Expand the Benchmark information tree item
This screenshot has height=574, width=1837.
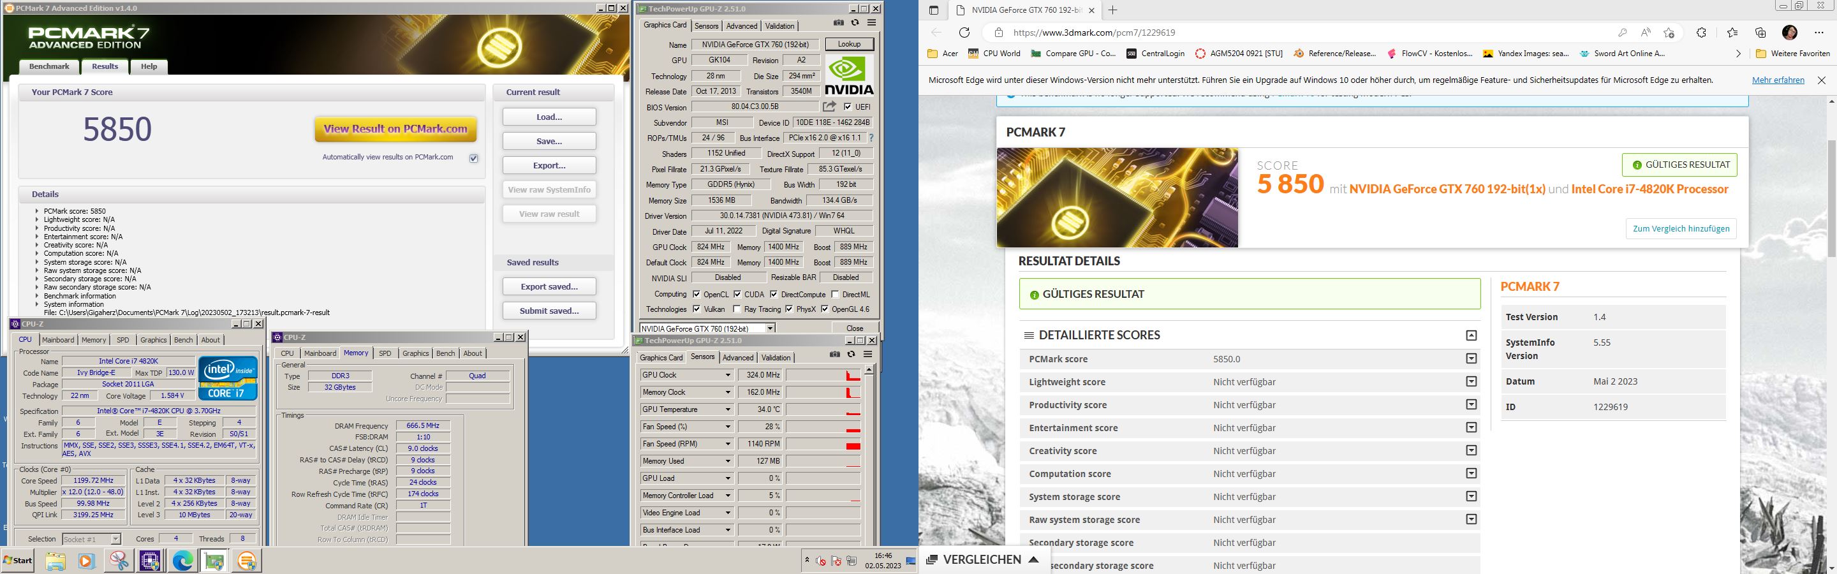coord(37,296)
